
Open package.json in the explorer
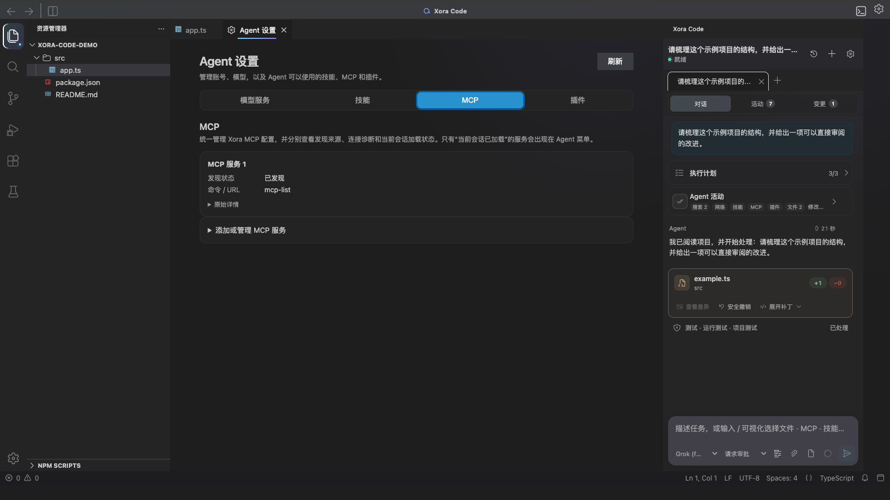click(78, 82)
